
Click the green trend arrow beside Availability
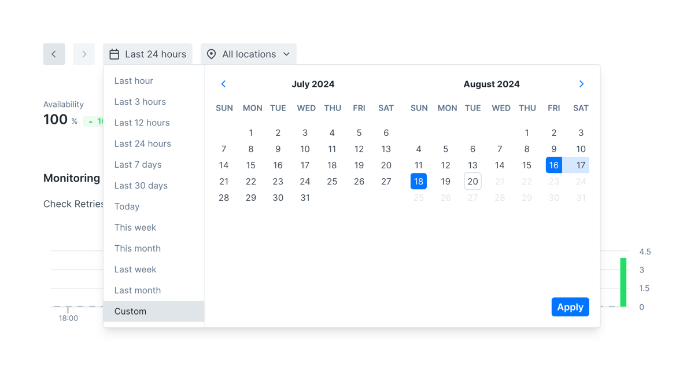(91, 121)
